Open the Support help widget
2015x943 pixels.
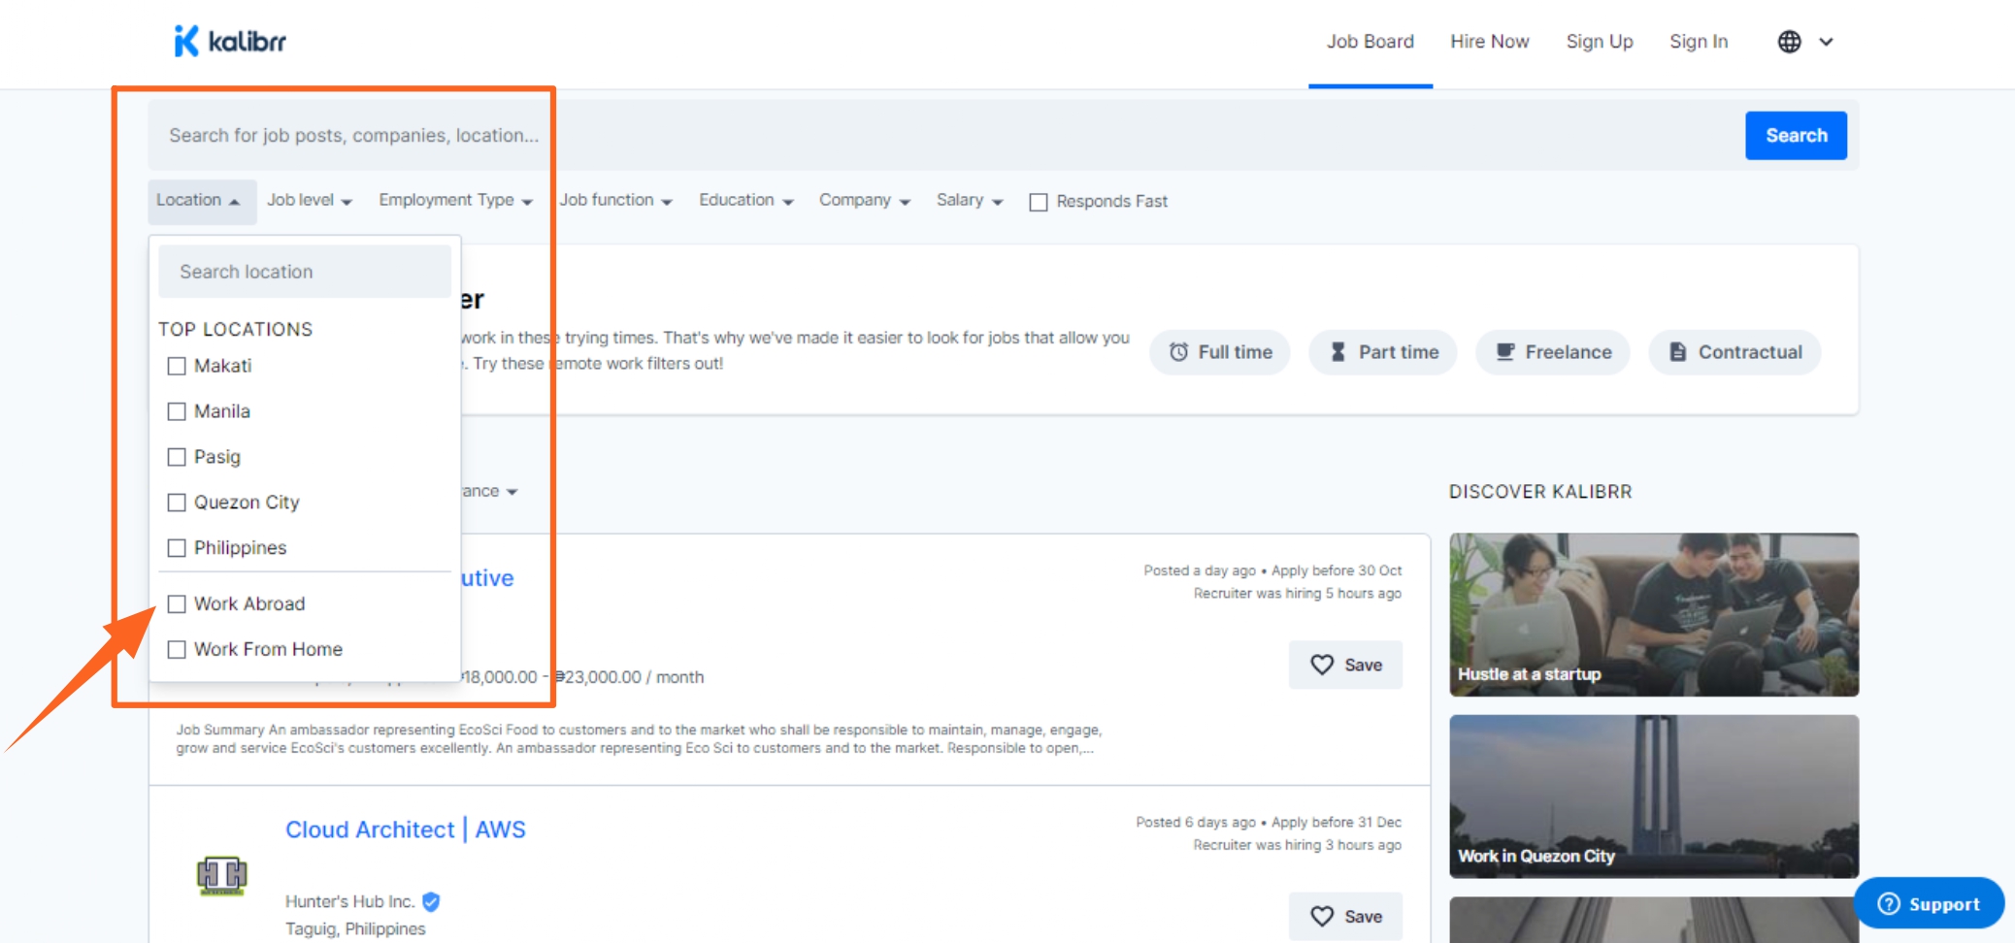pyautogui.click(x=1928, y=903)
